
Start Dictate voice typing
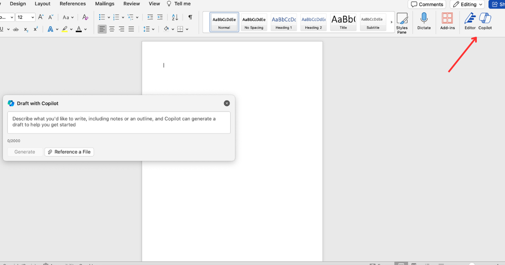click(424, 21)
